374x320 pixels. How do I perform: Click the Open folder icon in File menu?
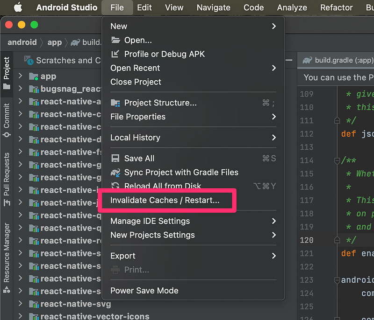point(115,40)
